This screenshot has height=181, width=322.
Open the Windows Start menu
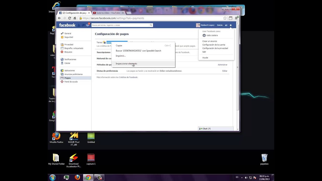(x=53, y=177)
